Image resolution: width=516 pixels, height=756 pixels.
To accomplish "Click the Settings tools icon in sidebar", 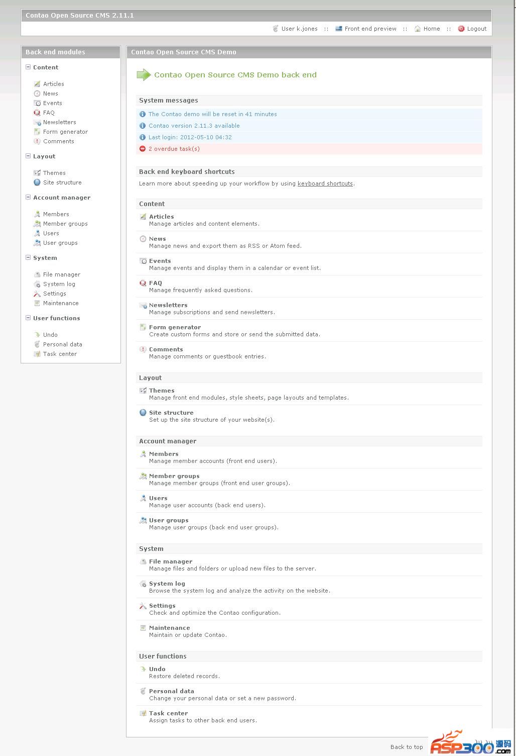I will click(x=37, y=294).
